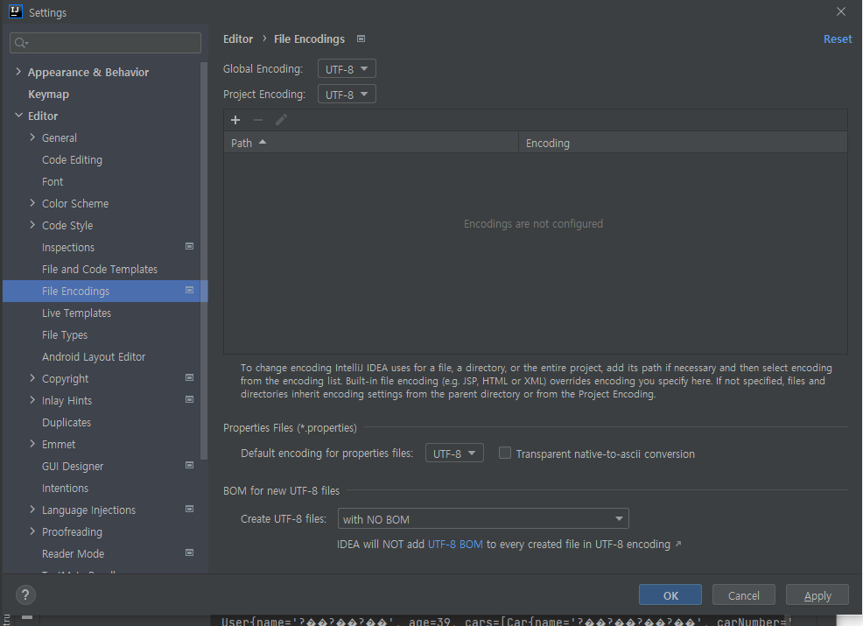863x626 pixels.
Task: Open Duplicates settings page
Action: (x=67, y=422)
